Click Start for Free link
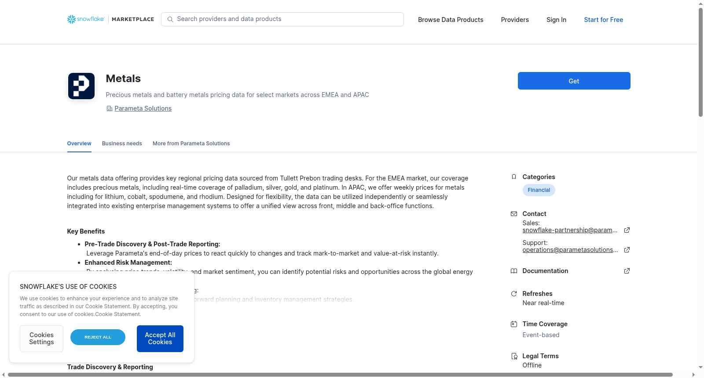Viewport: 704px width, 378px height. [x=604, y=20]
